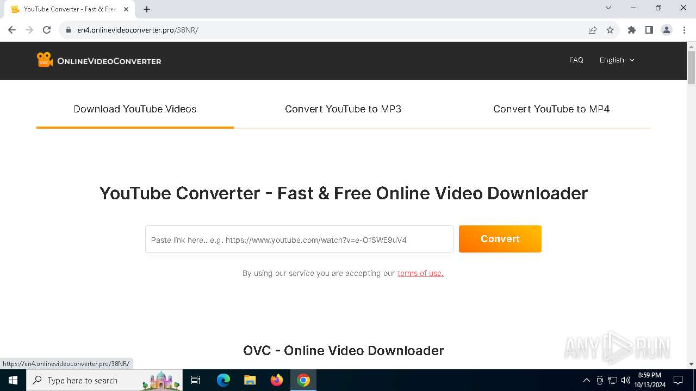Go back with browser back arrow

click(x=12, y=30)
